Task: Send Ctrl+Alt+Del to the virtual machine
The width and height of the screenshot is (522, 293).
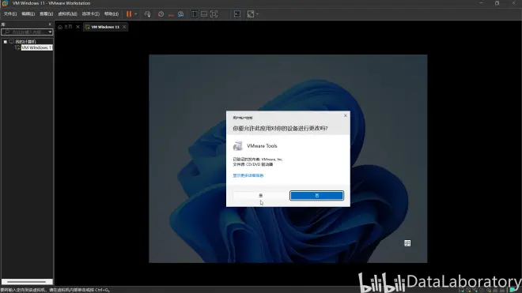Action: click(147, 14)
